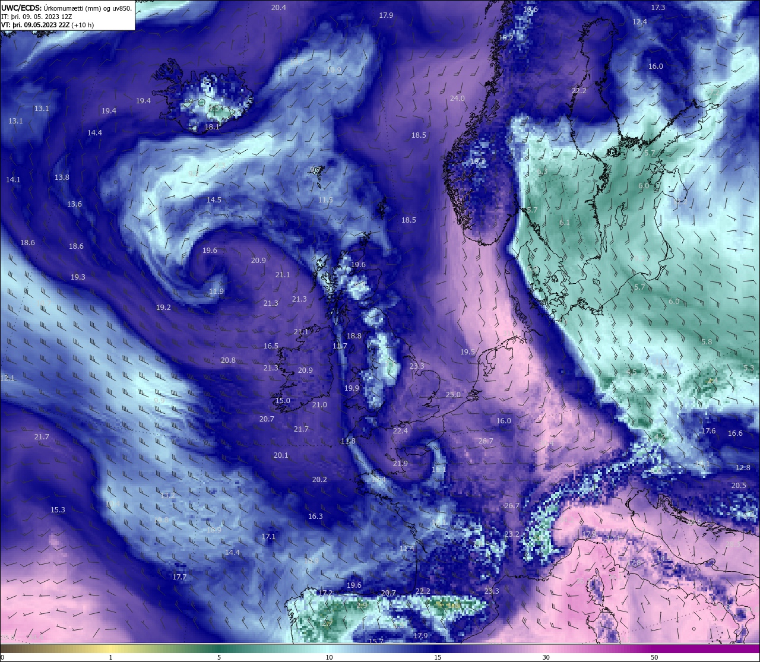
Task: Click the 12.4 value near the top right
Action: tap(639, 22)
